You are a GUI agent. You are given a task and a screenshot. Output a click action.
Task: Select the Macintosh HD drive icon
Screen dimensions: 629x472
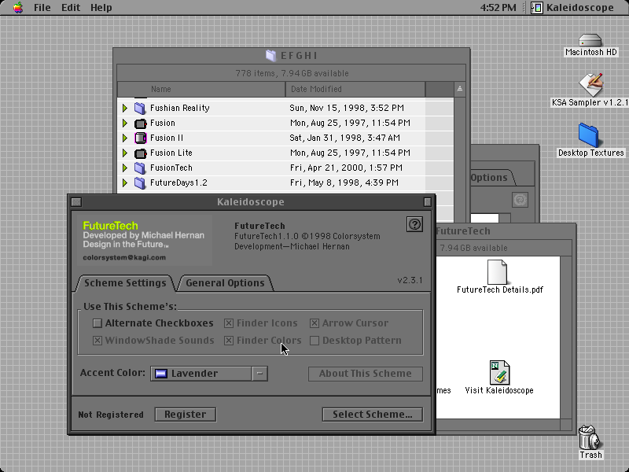590,41
